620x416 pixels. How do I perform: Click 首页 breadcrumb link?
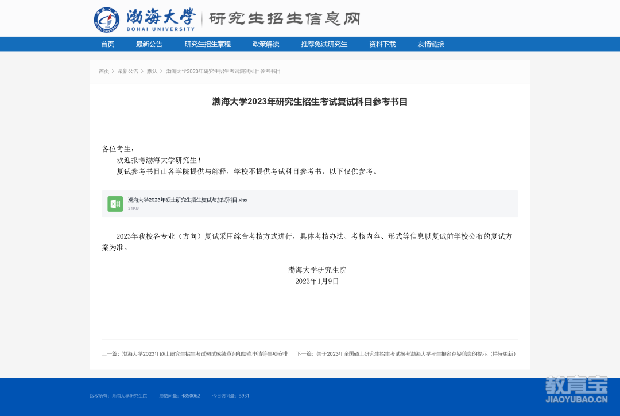click(x=104, y=72)
